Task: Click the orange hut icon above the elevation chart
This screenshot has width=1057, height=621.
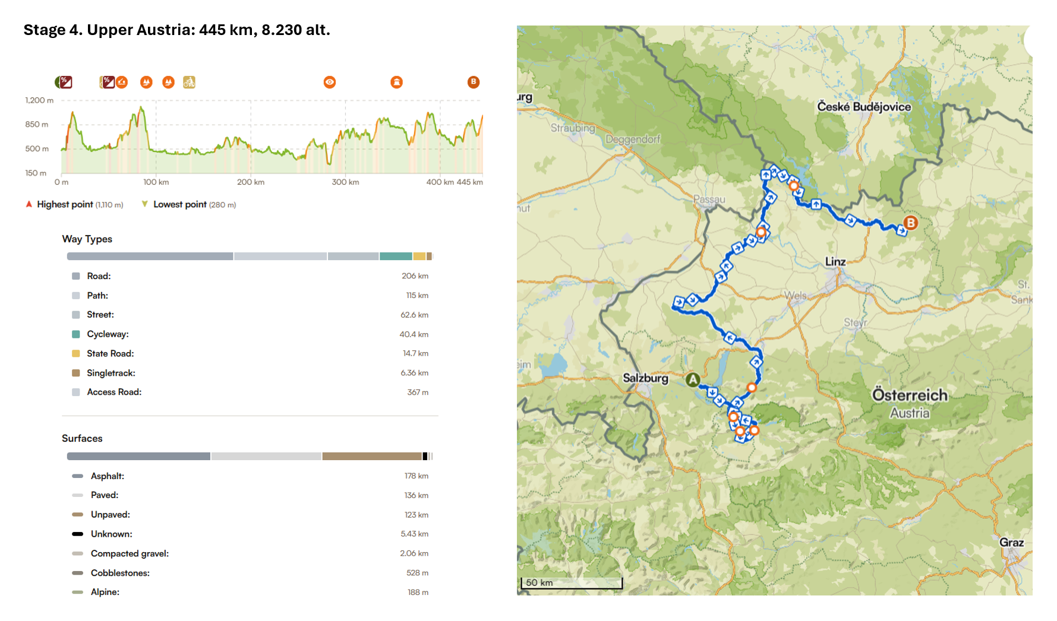Action: tap(122, 82)
